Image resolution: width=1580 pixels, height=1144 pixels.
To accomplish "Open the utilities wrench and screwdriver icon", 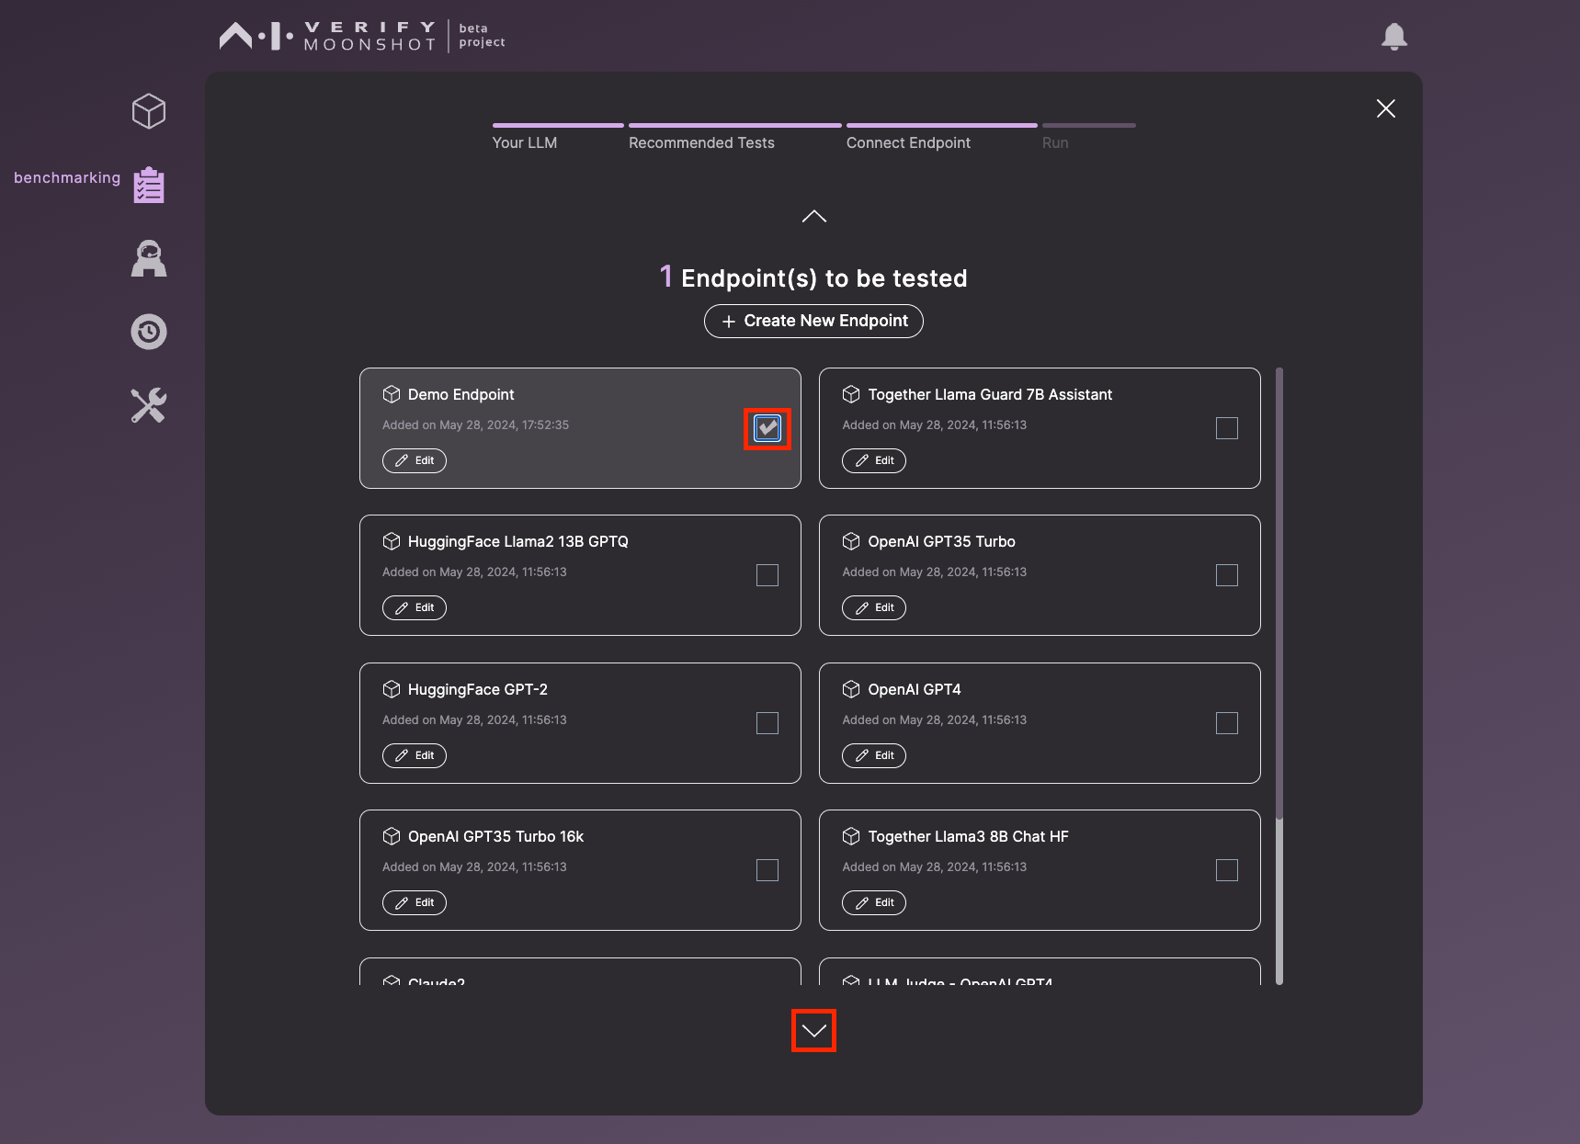I will (x=149, y=405).
